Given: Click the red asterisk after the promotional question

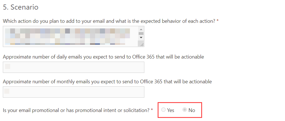Looking at the screenshot, I should [x=152, y=110].
